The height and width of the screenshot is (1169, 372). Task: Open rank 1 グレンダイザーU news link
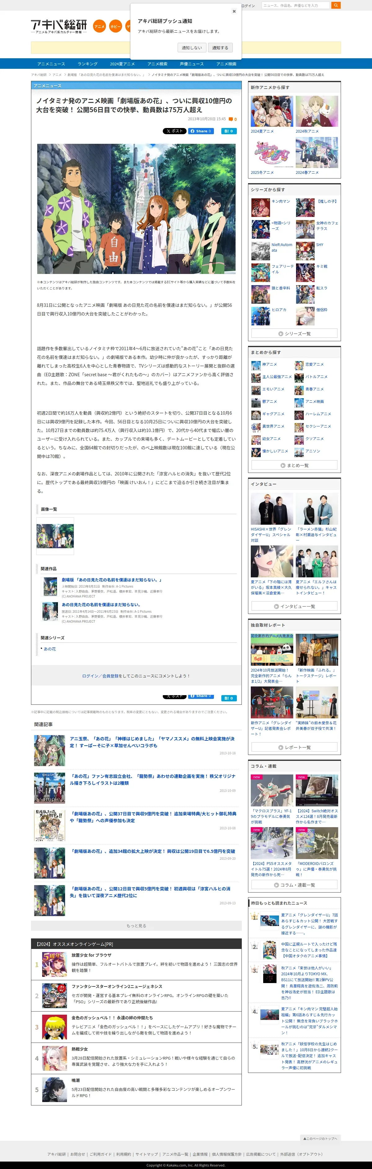tap(309, 924)
